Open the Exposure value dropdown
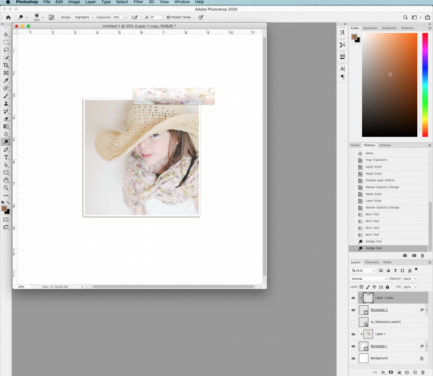The height and width of the screenshot is (376, 433). click(126, 17)
